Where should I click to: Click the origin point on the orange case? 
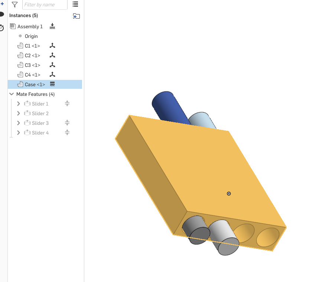coord(229,194)
